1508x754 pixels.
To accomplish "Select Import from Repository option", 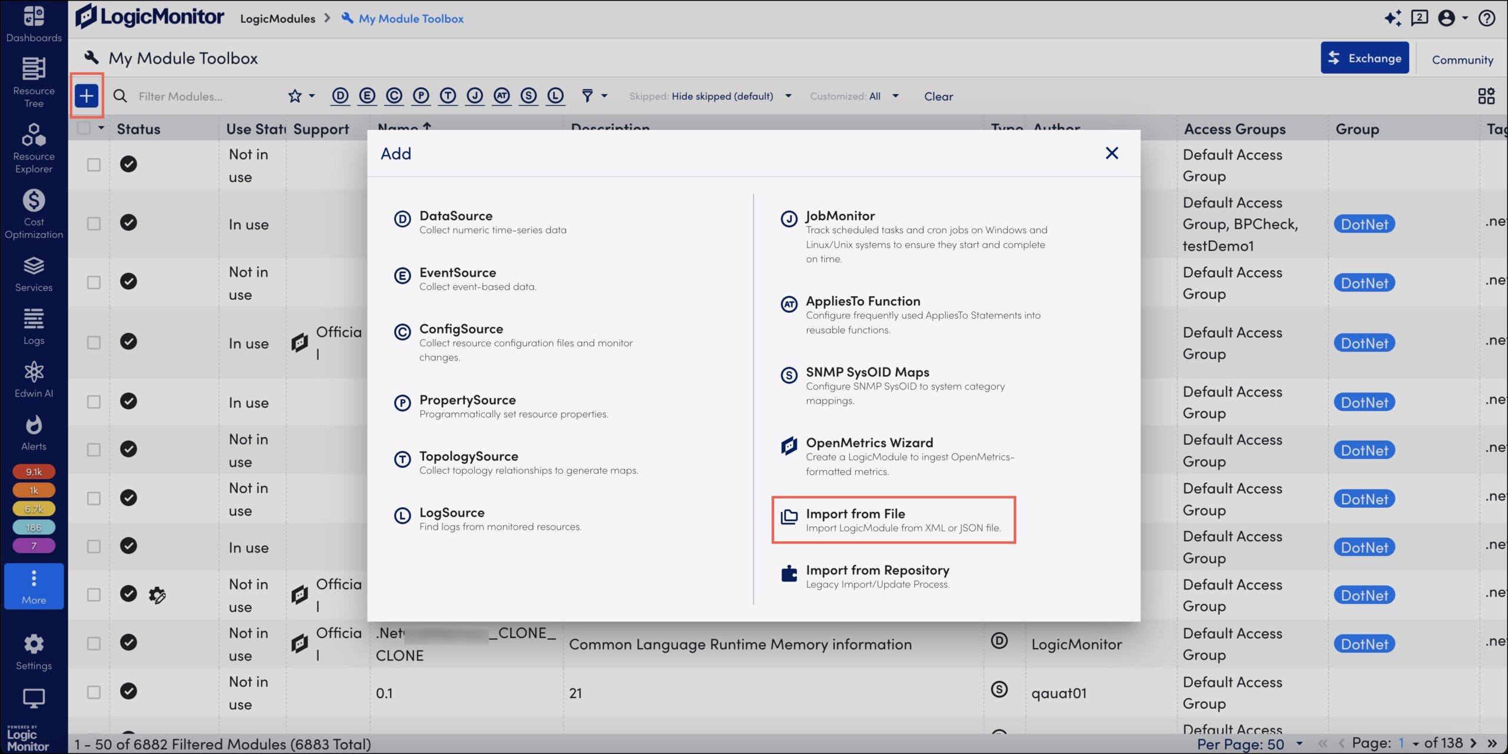I will 865,576.
